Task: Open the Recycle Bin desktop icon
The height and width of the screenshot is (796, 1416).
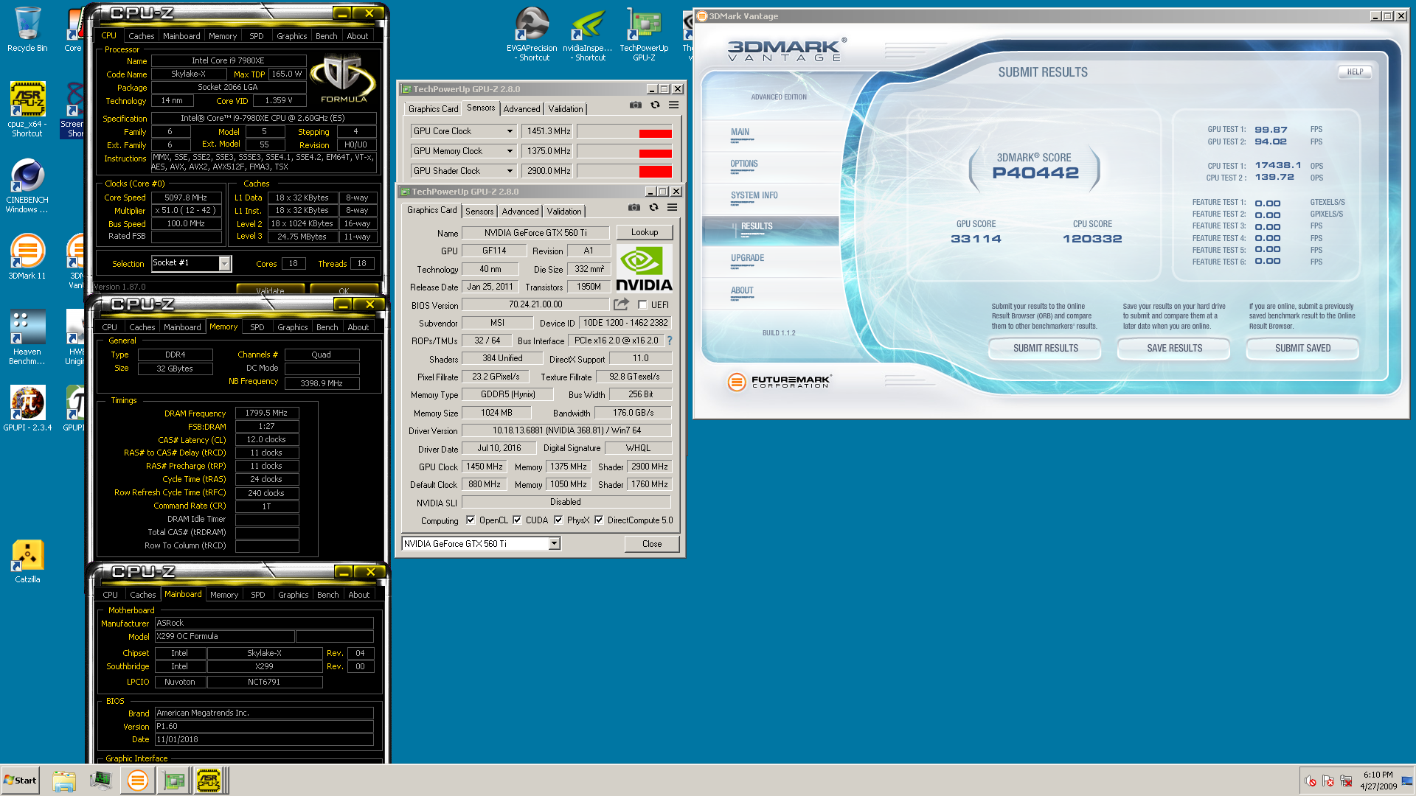Action: 27,29
